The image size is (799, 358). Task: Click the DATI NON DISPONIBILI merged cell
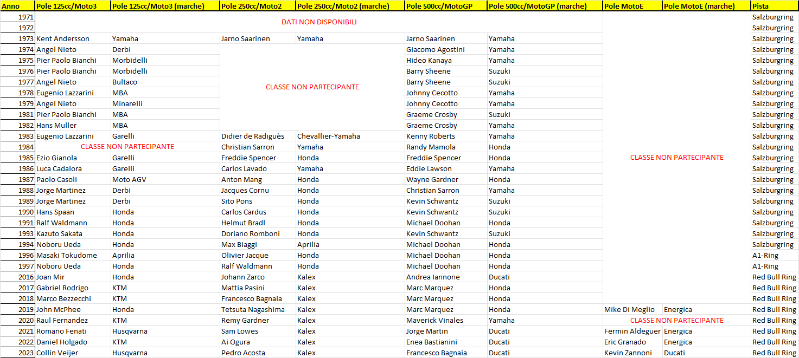[x=319, y=22]
